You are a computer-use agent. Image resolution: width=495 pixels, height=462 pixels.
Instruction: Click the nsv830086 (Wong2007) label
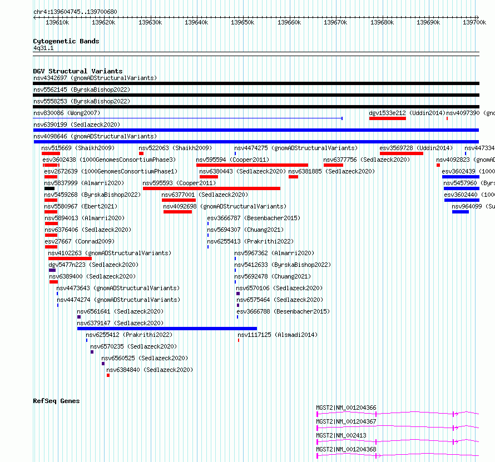(x=67, y=113)
